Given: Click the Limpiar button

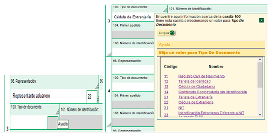Looking at the screenshot, I should tap(166, 33).
